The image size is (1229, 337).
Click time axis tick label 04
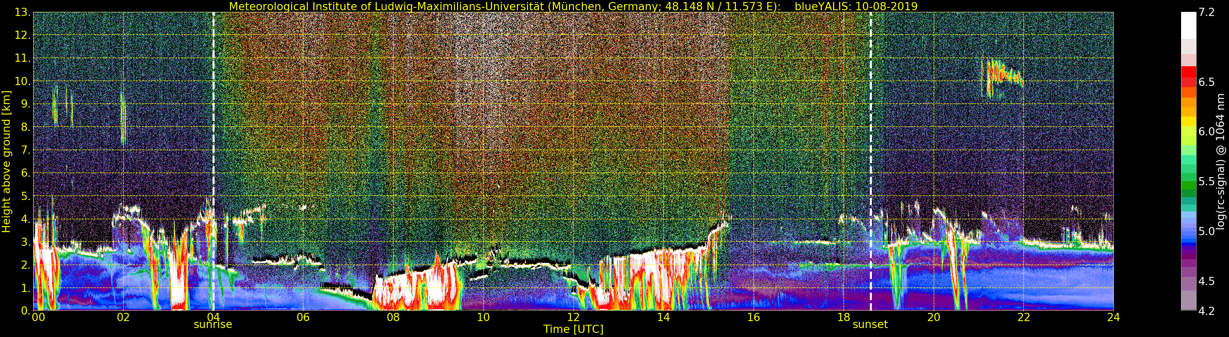[x=213, y=317]
